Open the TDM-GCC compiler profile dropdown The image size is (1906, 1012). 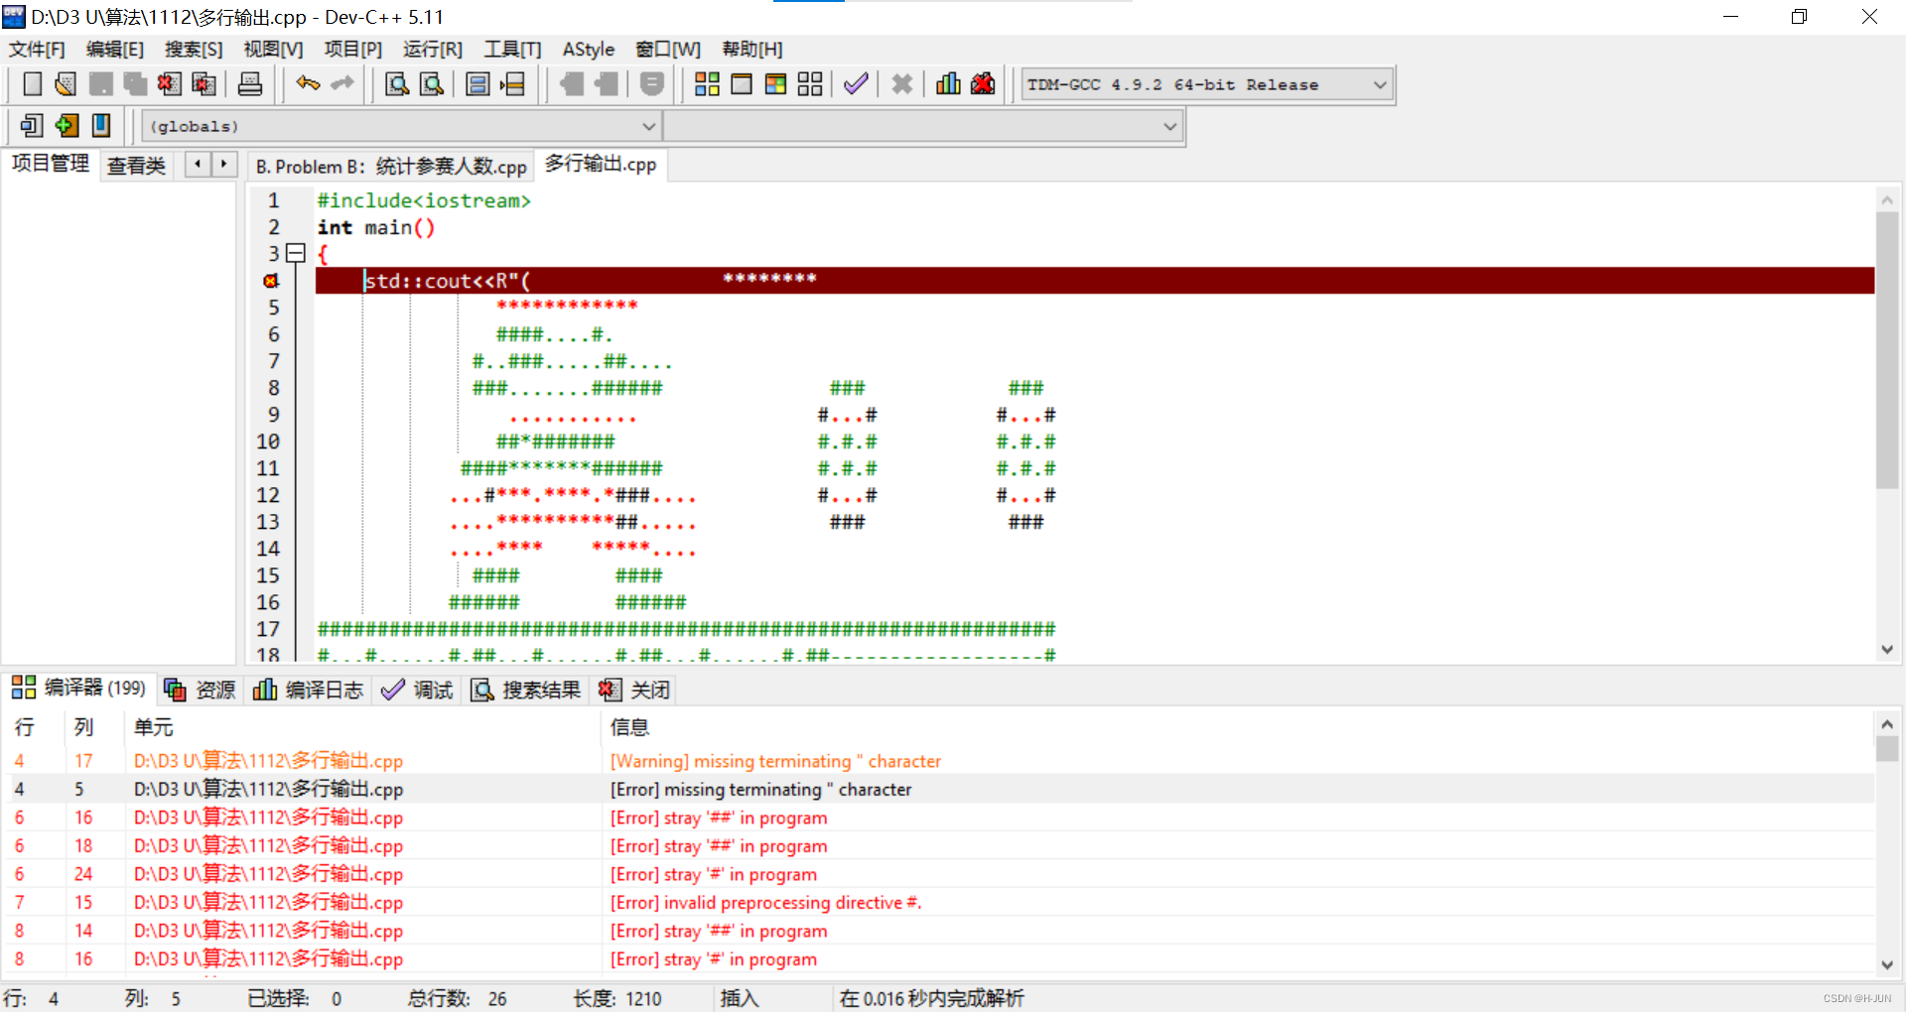(x=1380, y=84)
